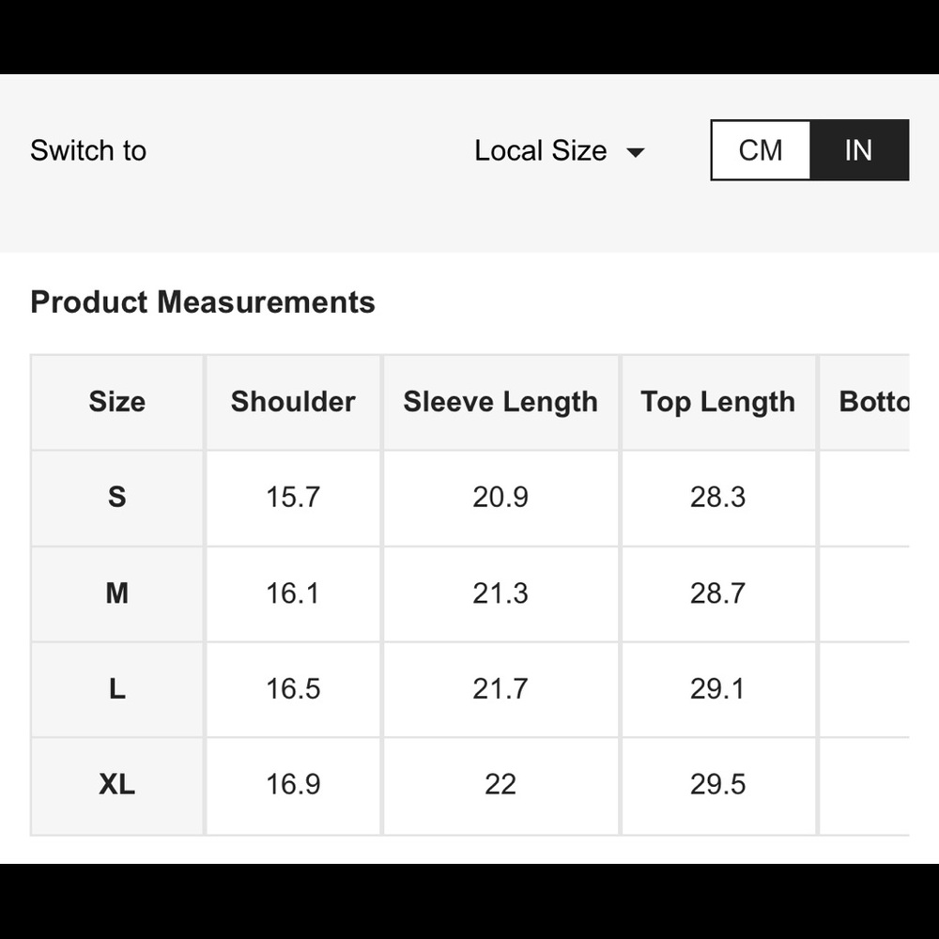
Task: Click the Switch to label
Action: pos(88,151)
